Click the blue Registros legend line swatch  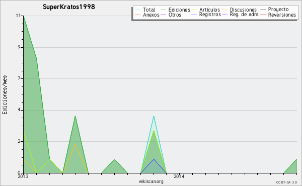(x=194, y=15)
